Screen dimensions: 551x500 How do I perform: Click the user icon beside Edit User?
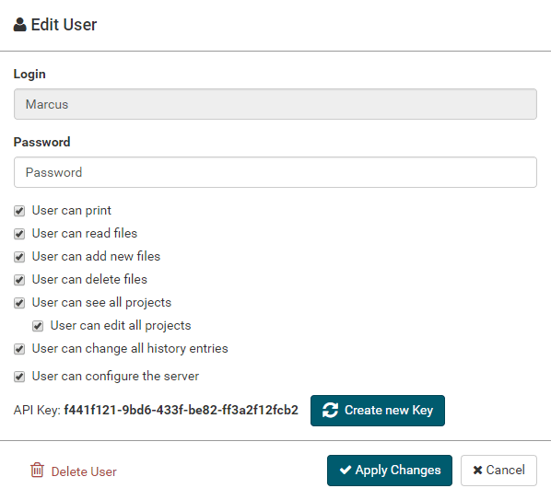coord(19,25)
